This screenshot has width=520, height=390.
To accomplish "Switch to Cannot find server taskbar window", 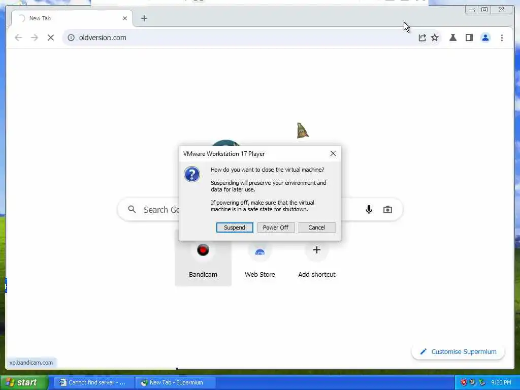I will pos(93,382).
